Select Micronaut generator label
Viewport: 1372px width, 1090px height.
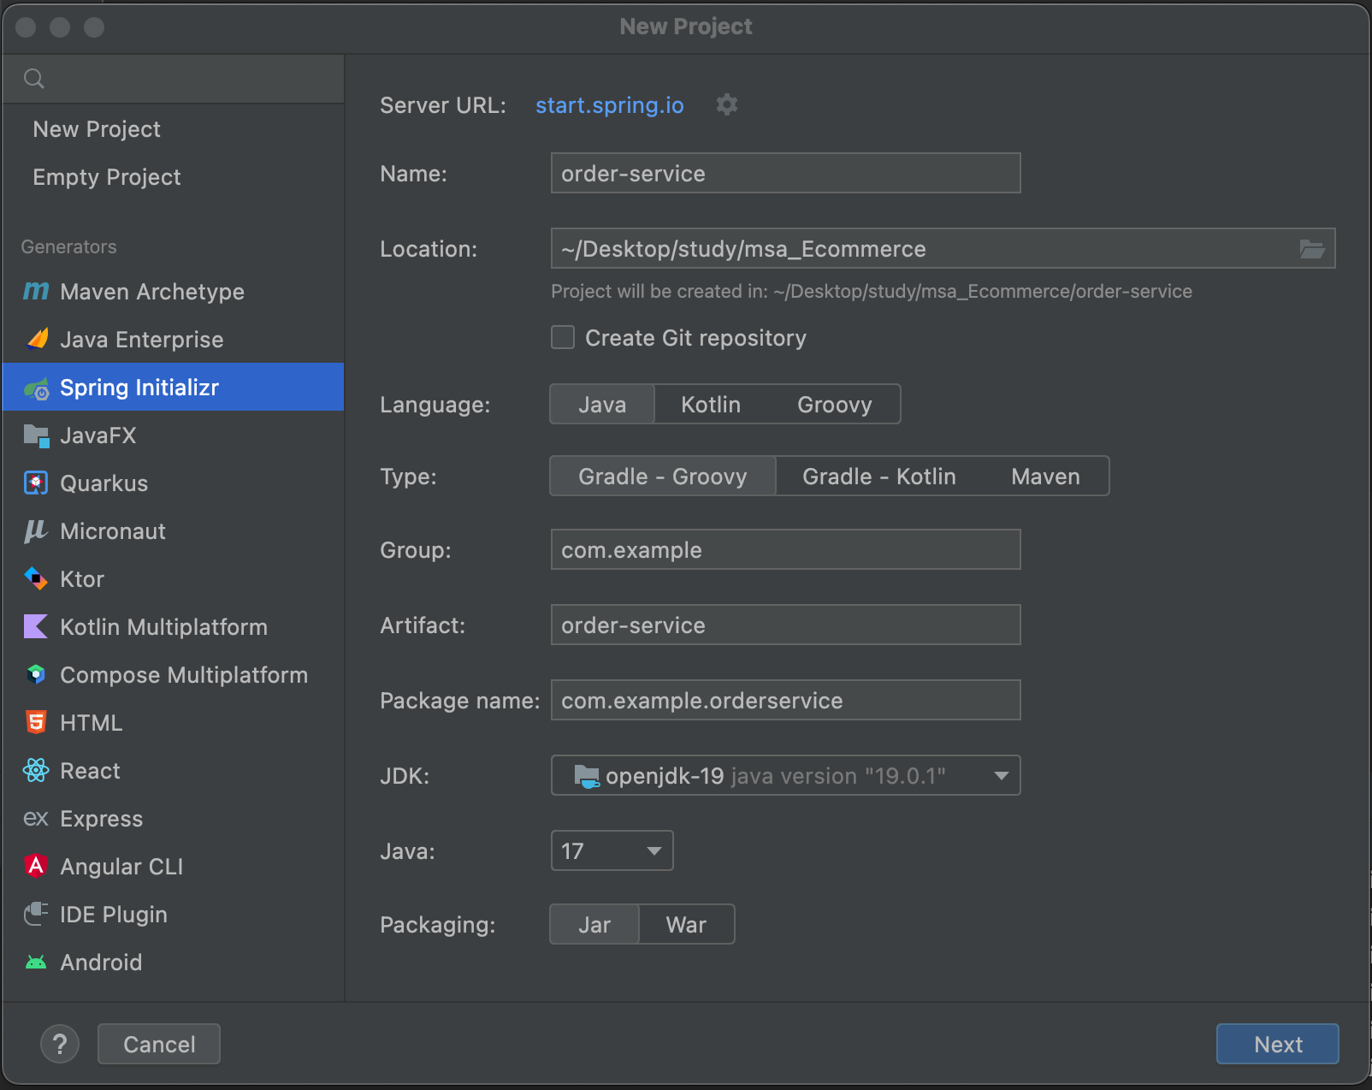click(x=113, y=531)
